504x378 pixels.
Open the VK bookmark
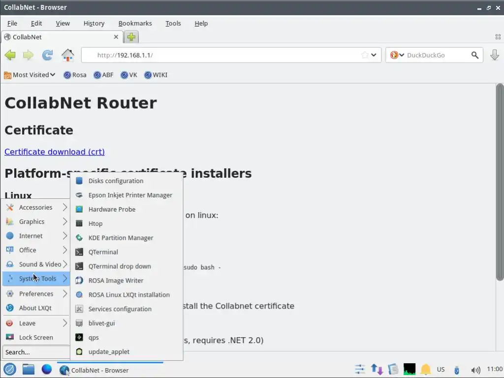click(x=128, y=75)
